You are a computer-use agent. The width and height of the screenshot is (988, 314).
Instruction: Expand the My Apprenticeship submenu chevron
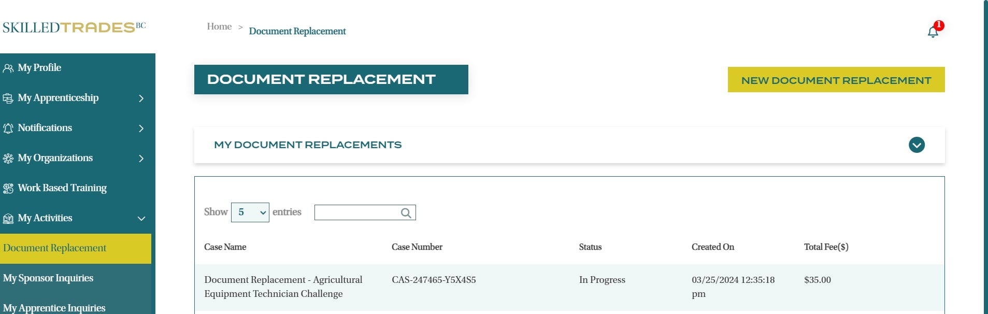141,98
